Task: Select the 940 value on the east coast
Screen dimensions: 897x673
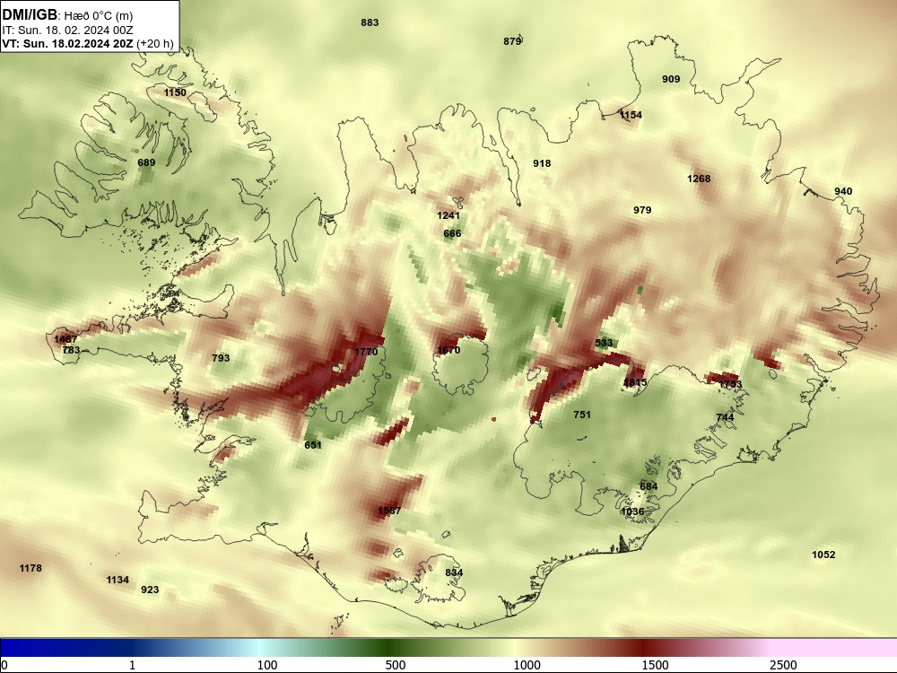Action: (x=843, y=191)
